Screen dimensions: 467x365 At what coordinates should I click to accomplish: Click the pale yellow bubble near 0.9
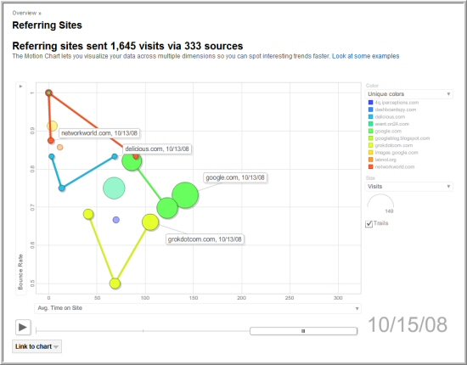52,126
